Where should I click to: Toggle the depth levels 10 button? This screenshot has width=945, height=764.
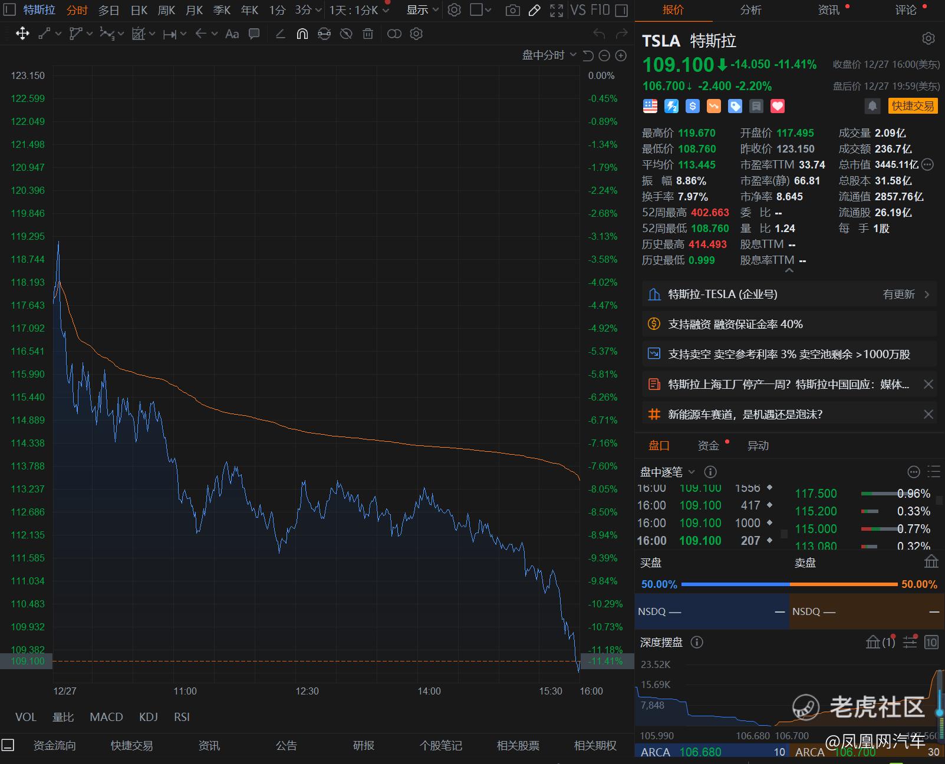(931, 642)
